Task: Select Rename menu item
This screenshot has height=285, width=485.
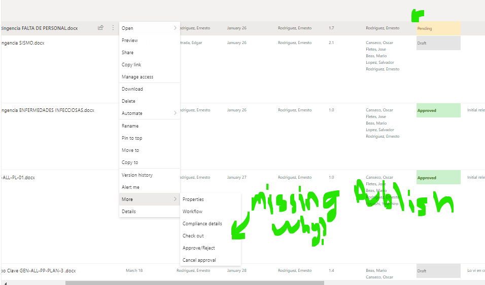Action: click(149, 126)
